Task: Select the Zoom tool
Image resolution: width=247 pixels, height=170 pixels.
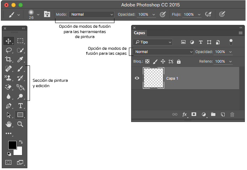Action: coord(20,124)
